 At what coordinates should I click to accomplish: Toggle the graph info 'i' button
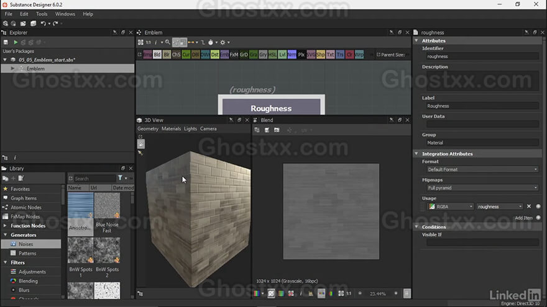click(155, 42)
